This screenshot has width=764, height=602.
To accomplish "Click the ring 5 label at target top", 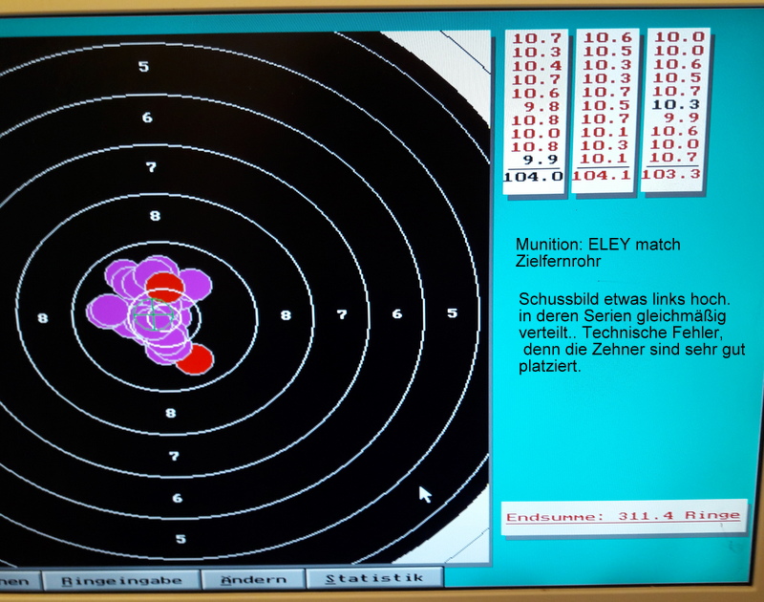I will click(x=143, y=67).
